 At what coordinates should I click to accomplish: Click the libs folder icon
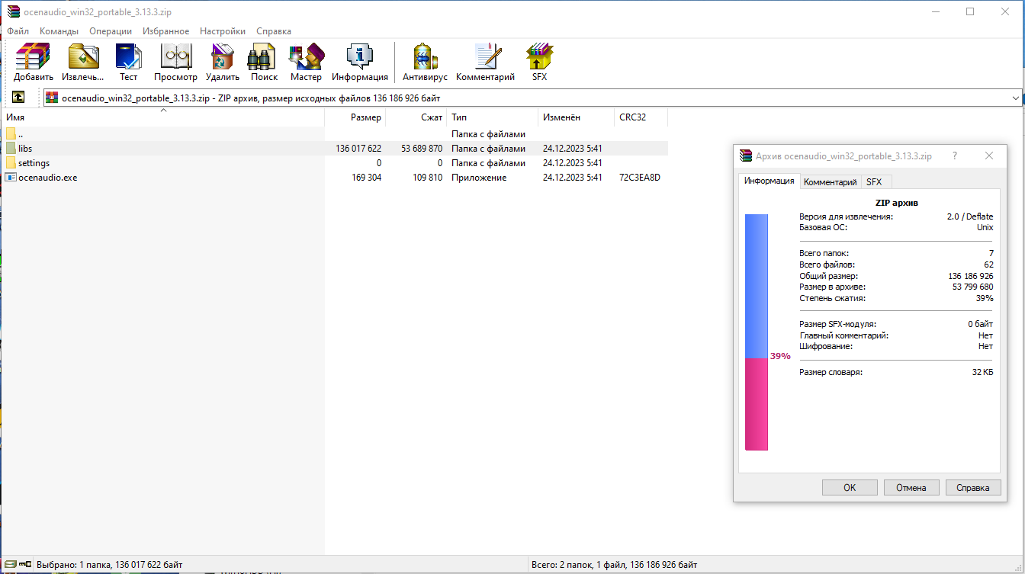pyautogui.click(x=11, y=148)
